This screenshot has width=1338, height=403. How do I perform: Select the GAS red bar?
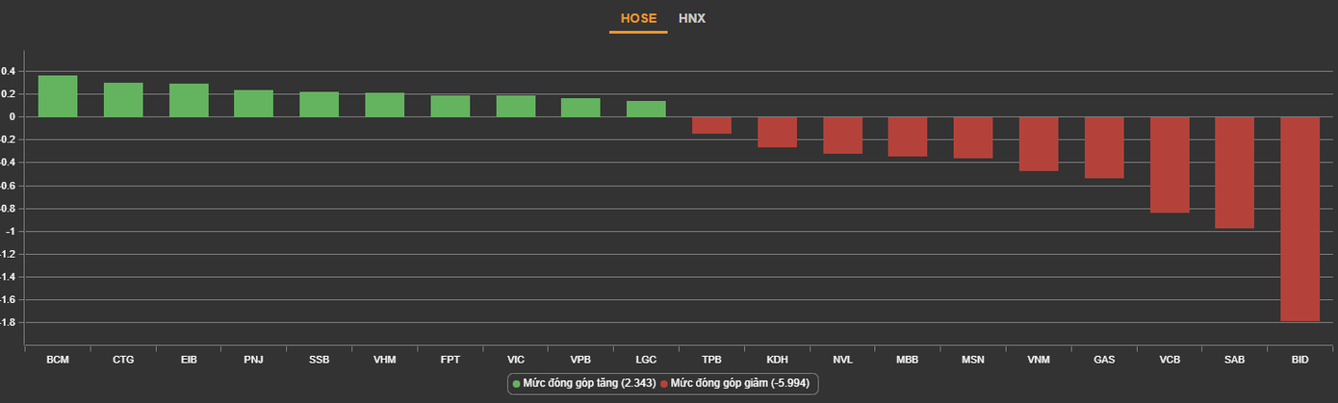1104,147
